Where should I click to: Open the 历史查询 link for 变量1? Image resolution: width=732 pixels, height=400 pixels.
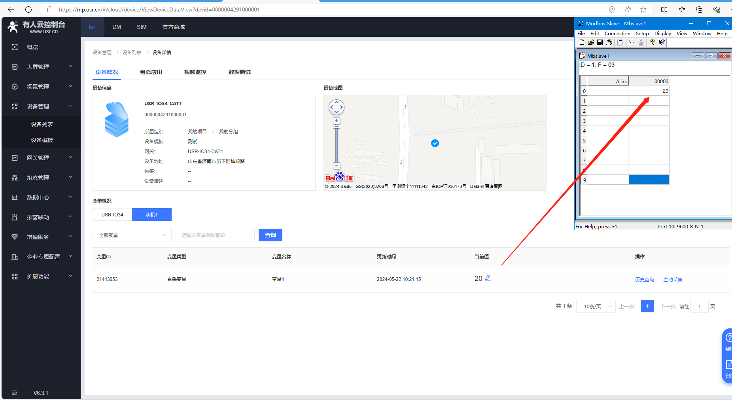pyautogui.click(x=644, y=279)
